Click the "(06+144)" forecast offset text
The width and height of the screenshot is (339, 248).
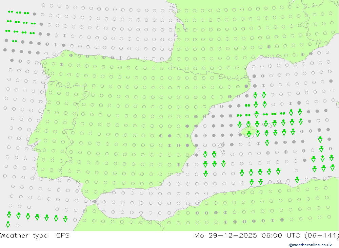322,235
